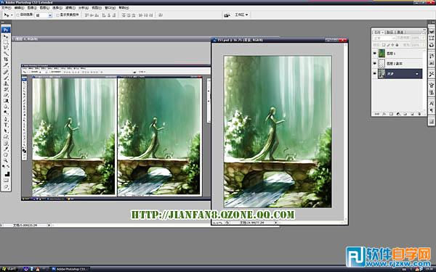The width and height of the screenshot is (436, 272).
Task: Select the Move tool in the toolbox
Action: point(6,36)
